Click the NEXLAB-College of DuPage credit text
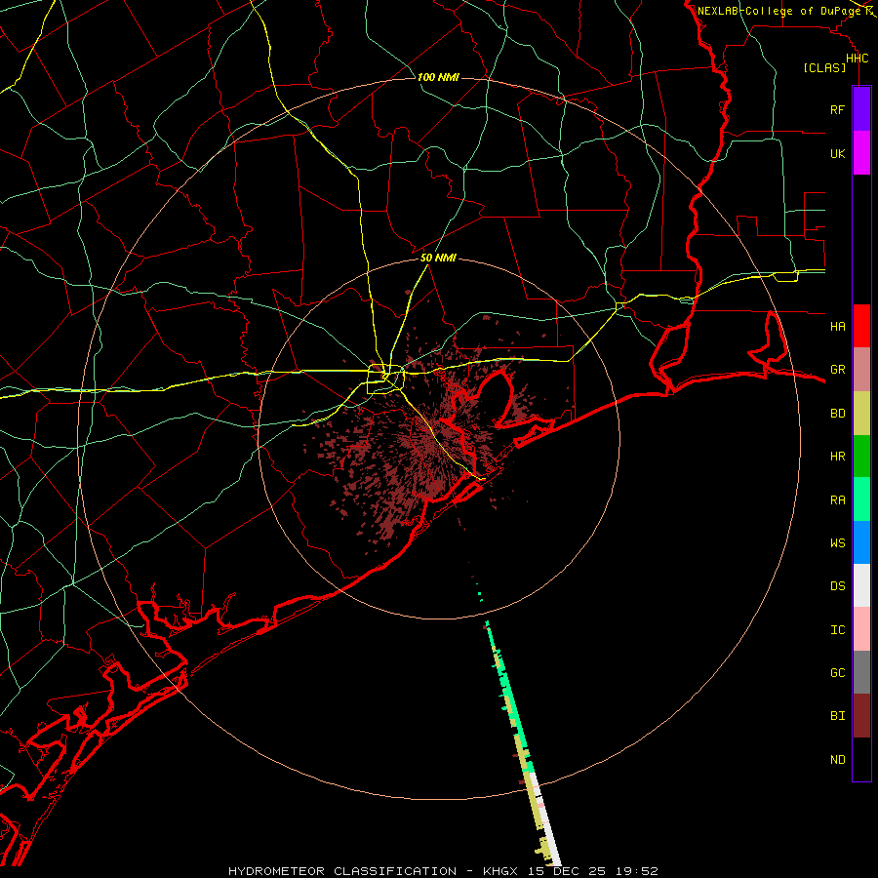 pos(779,11)
